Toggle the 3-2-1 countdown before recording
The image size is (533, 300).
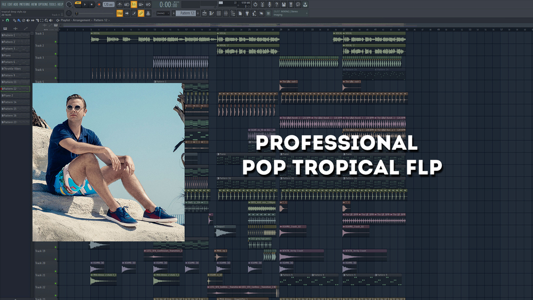pos(134,4)
